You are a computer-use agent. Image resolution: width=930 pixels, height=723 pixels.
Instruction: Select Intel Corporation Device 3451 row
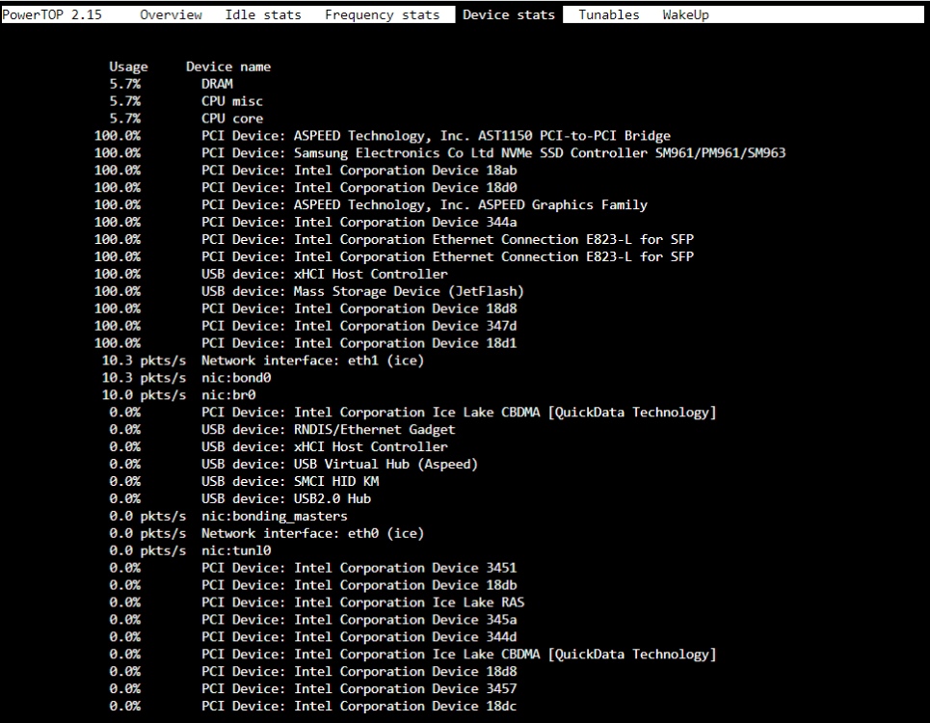point(313,568)
